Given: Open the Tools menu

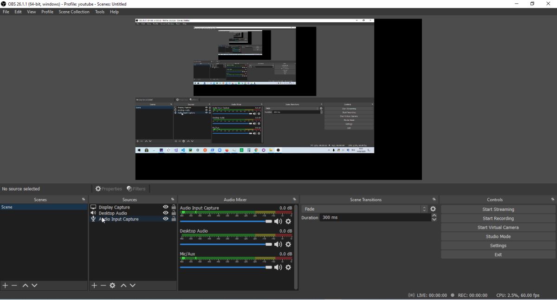Looking at the screenshot, I should click(x=100, y=12).
